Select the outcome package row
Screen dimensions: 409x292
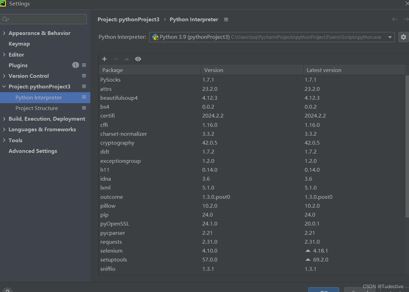[x=252, y=197]
